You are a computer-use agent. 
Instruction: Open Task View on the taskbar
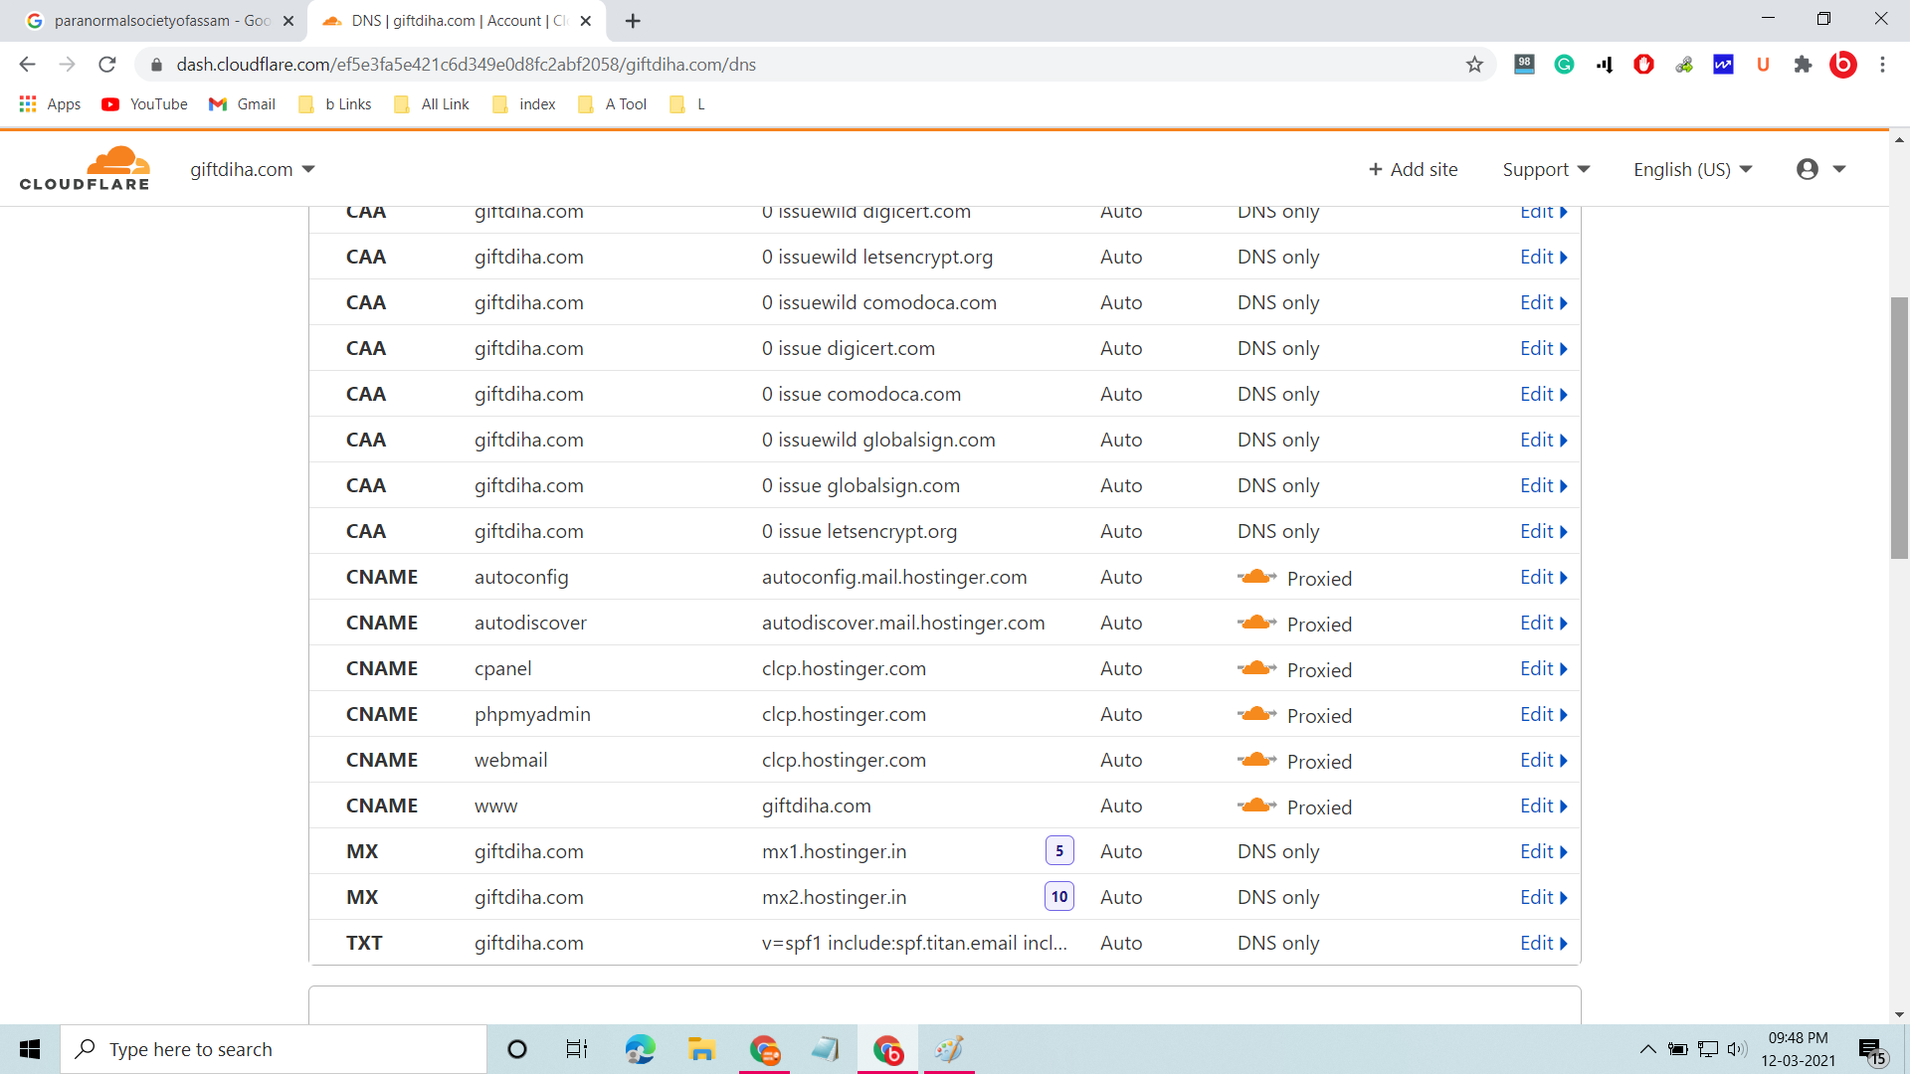(577, 1049)
